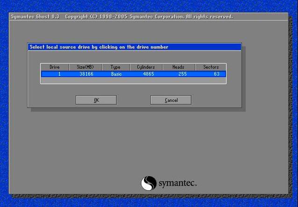Click the empty area below the drive row
Viewport: 298px width, 207px height.
(133, 80)
